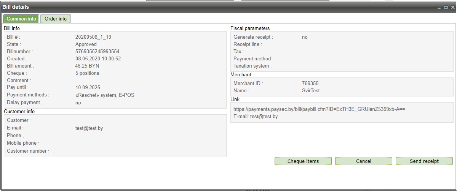457x191 pixels.
Task: Switch to the Order info tab
Action: (56, 19)
